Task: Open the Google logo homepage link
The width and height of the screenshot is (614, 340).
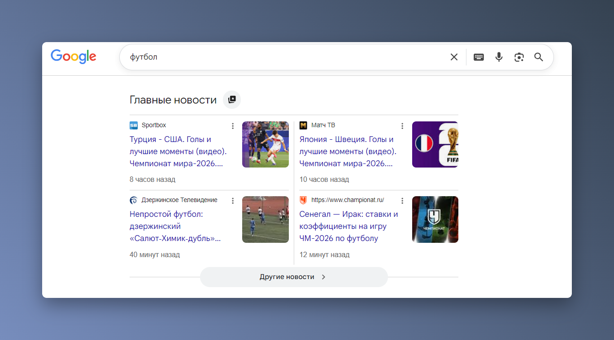Action: pyautogui.click(x=74, y=57)
